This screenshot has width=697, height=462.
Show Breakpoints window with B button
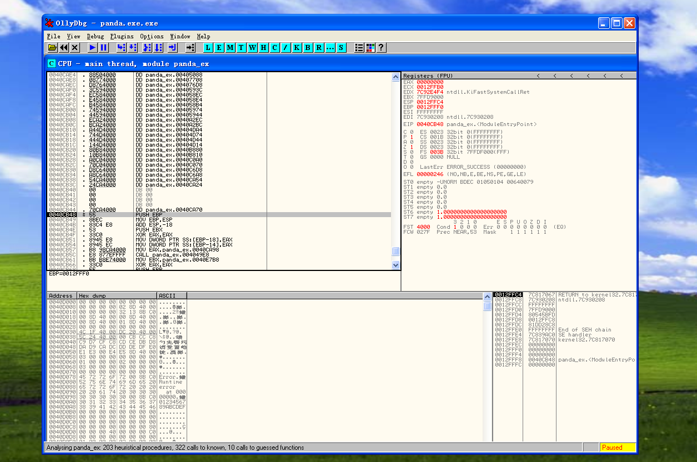(308, 48)
